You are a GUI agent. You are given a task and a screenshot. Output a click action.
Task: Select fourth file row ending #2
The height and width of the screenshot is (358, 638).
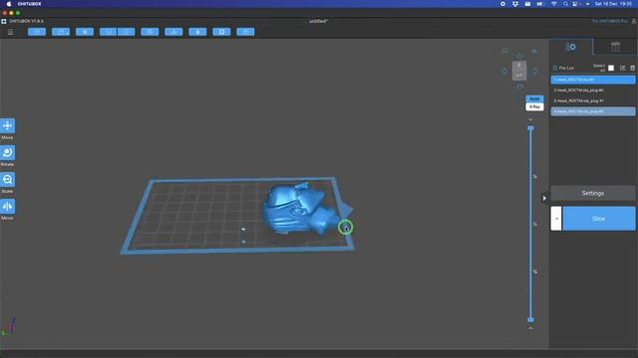pyautogui.click(x=593, y=111)
